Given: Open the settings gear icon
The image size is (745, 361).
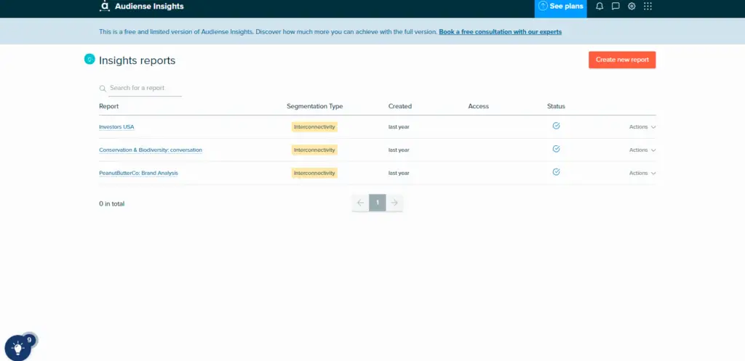Looking at the screenshot, I should tap(632, 6).
